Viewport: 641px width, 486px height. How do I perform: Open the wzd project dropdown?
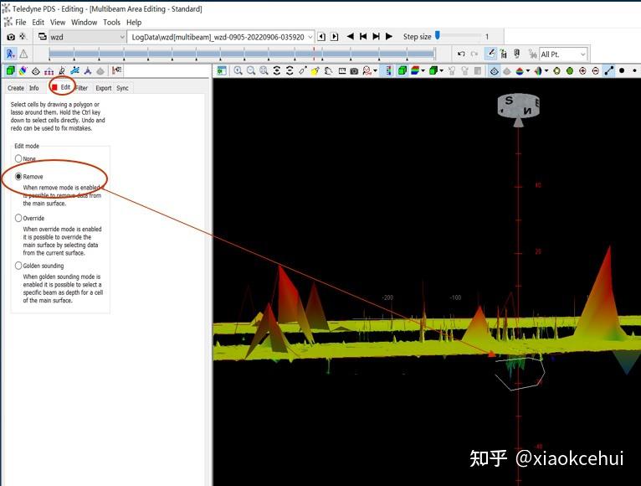88,37
